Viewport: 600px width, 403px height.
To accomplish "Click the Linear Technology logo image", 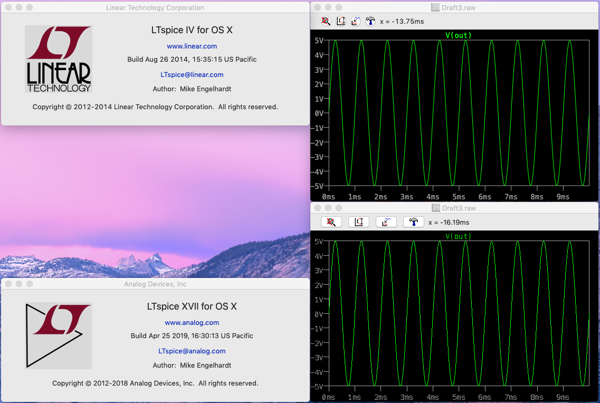I will 59,59.
